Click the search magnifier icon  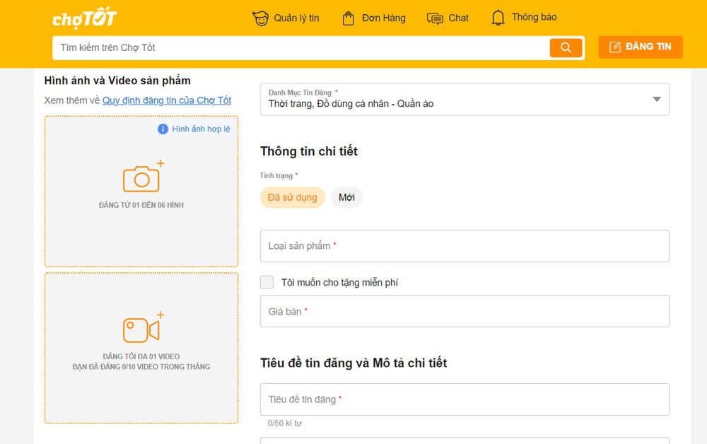pyautogui.click(x=565, y=47)
